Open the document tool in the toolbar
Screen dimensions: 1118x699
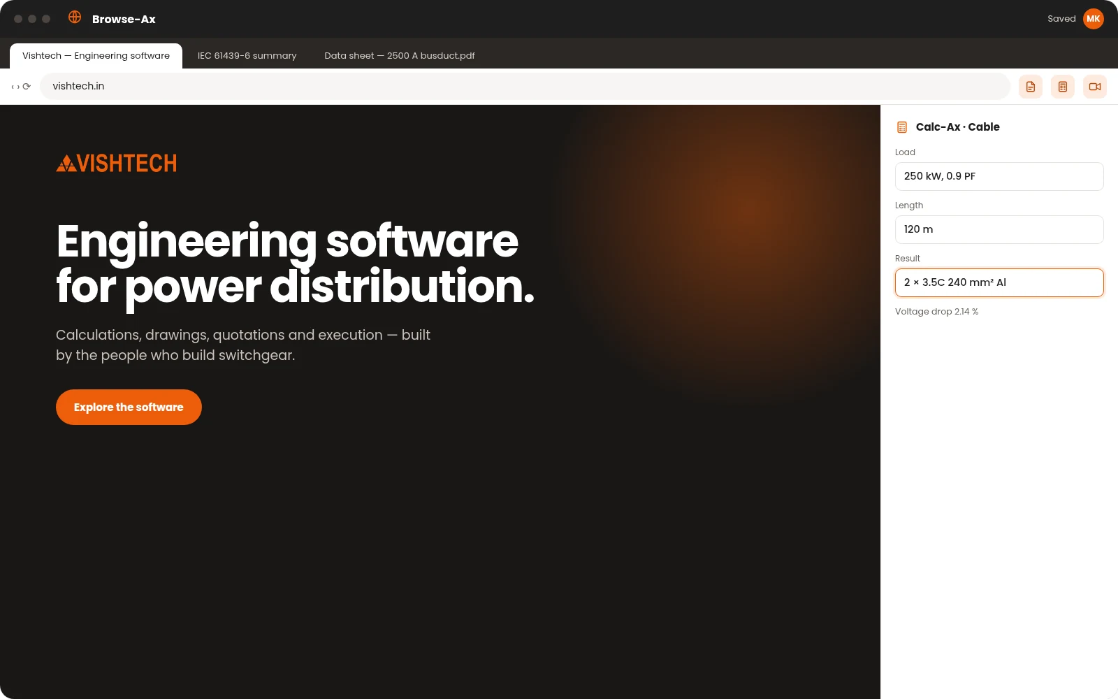1031,87
